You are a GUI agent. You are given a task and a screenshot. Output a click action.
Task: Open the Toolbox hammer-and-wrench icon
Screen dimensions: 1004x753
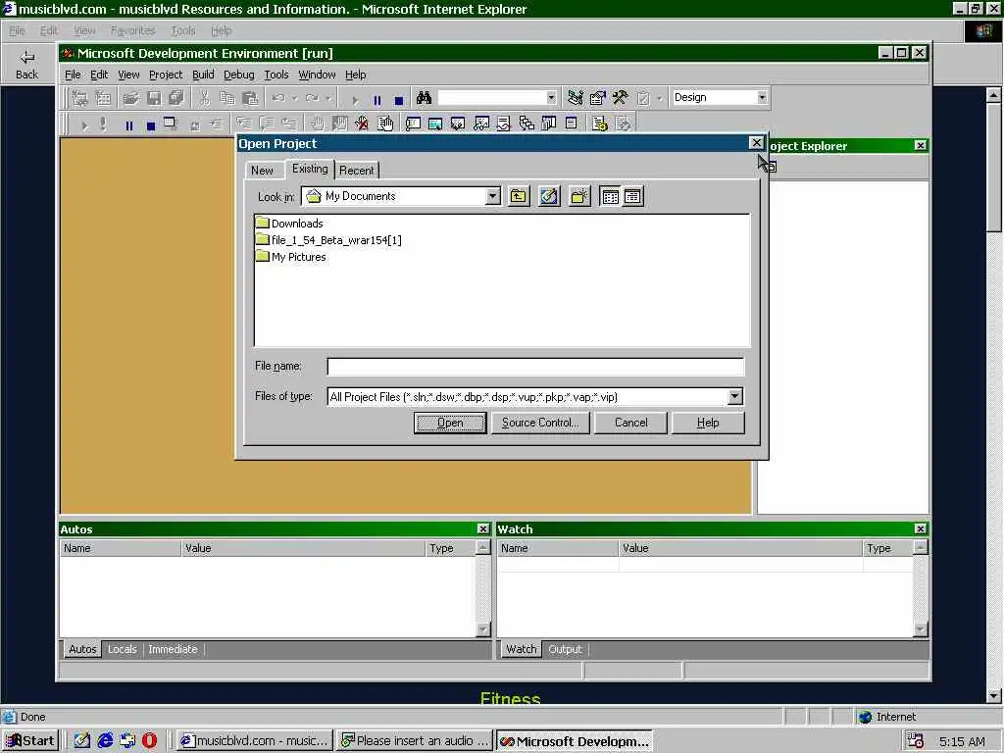pyautogui.click(x=620, y=98)
